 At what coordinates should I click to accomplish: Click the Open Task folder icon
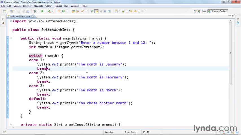(77, 11)
